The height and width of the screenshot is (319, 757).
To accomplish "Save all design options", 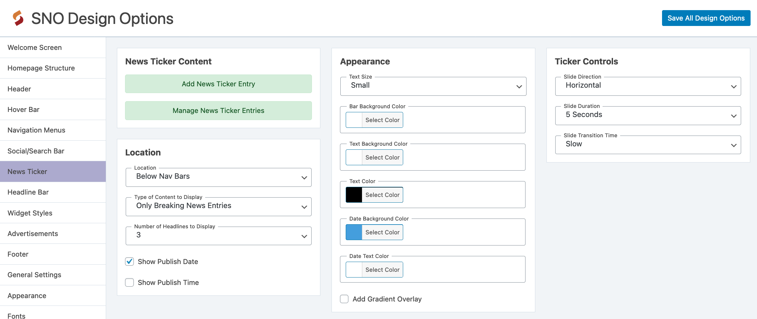I will pyautogui.click(x=706, y=18).
